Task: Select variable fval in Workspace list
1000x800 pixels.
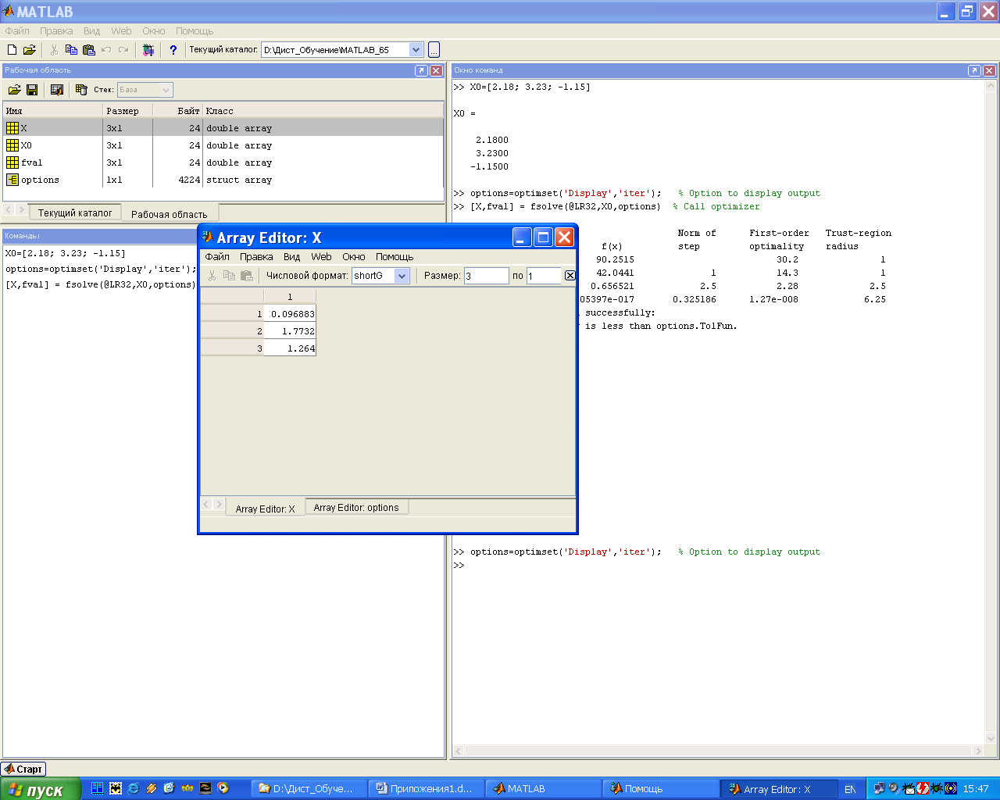Action: pos(223,162)
